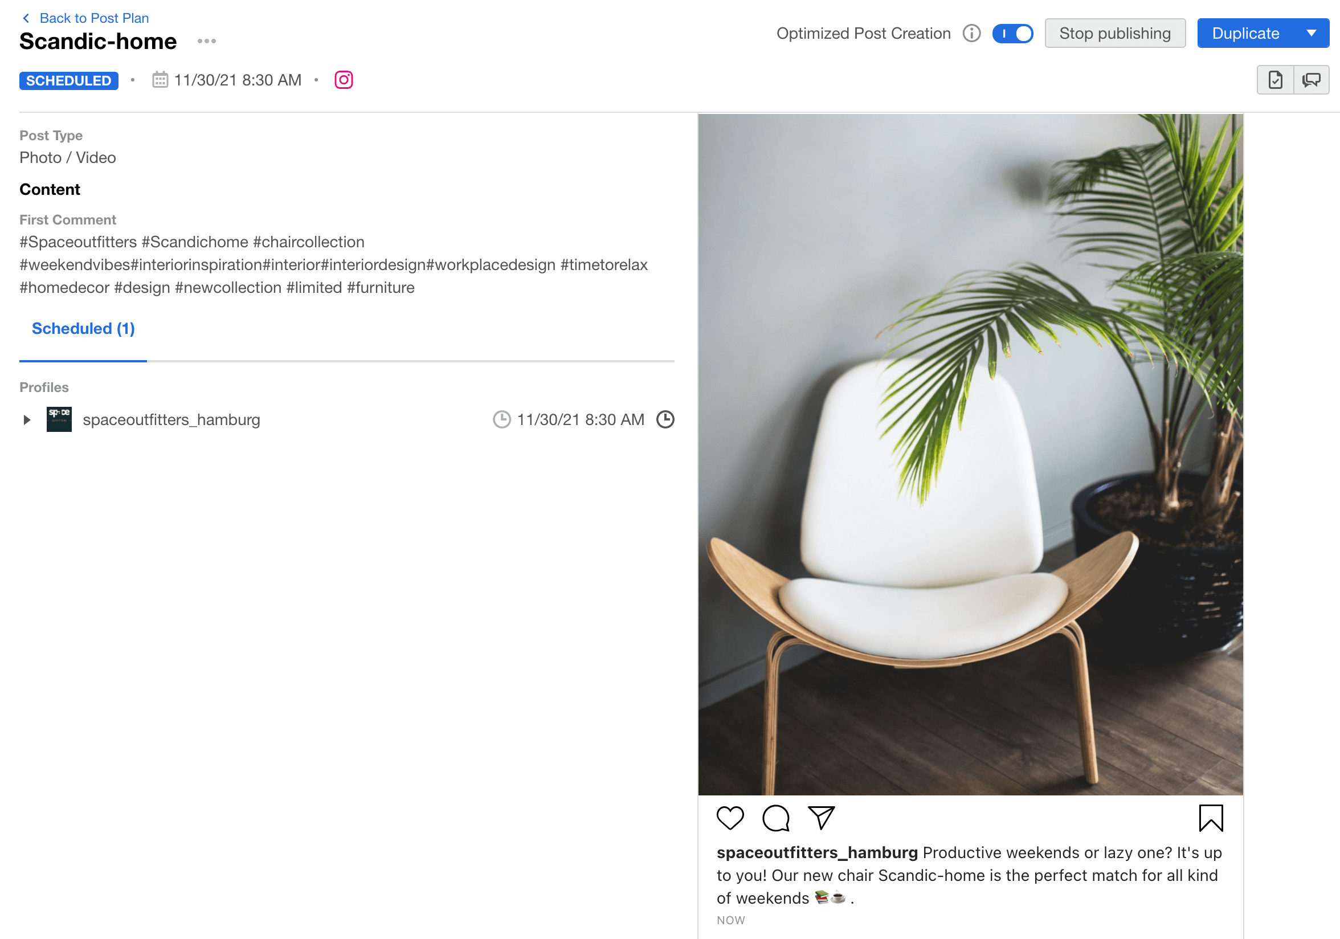Toggle Optimized Post Creation switch off
This screenshot has width=1340, height=939.
[1012, 33]
